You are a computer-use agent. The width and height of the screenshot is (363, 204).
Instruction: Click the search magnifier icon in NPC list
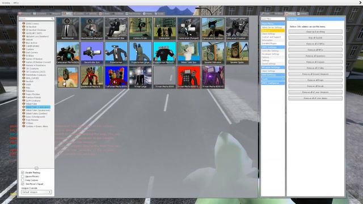tap(52, 19)
